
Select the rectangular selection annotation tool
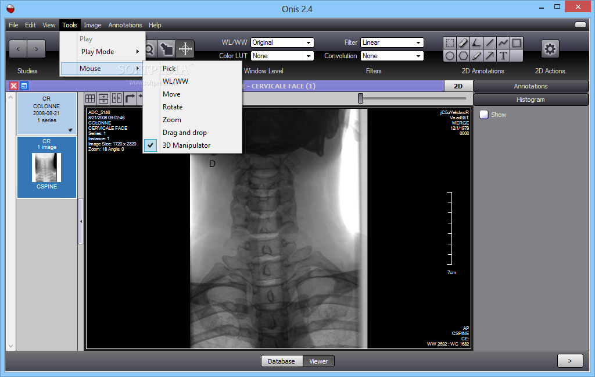(450, 42)
